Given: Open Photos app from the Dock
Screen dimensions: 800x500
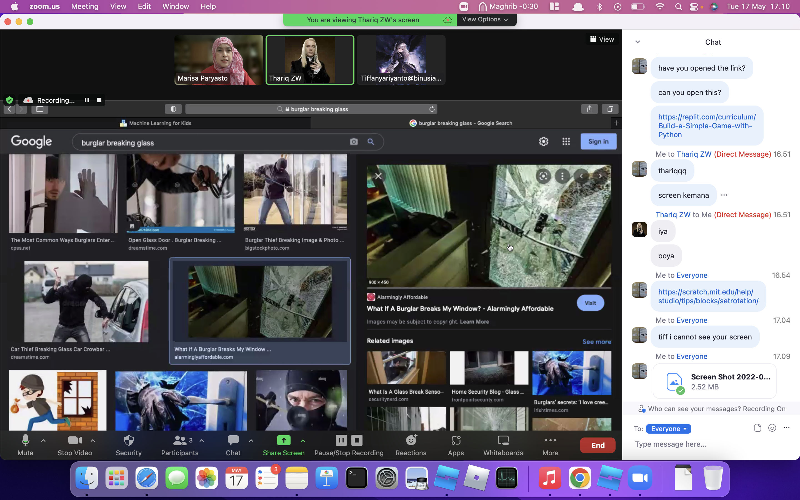Looking at the screenshot, I should click(206, 478).
